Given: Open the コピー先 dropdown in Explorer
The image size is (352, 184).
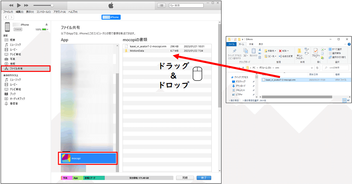Looking at the screenshot, I should point(270,56).
